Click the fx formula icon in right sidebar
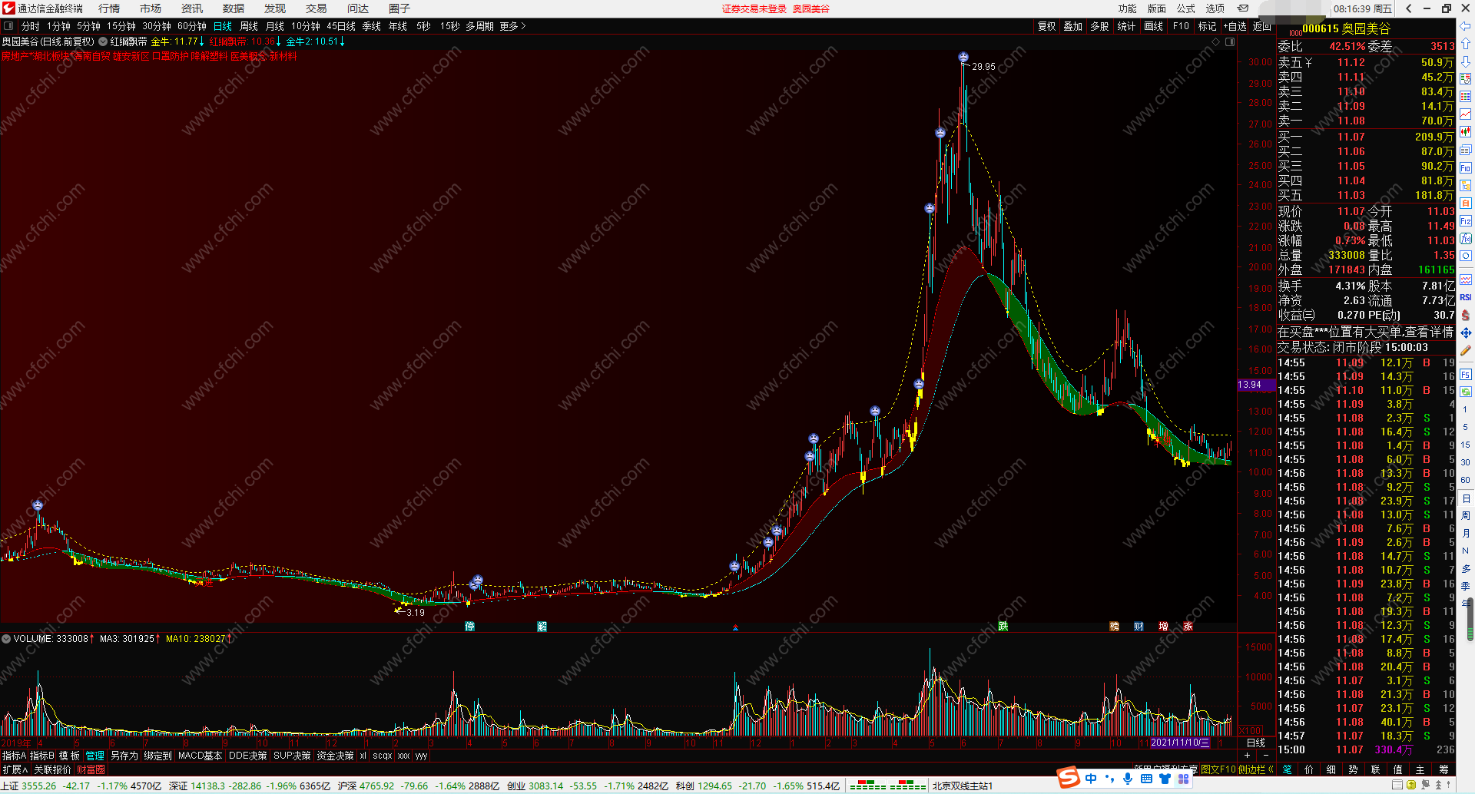Viewport: 1475px width, 794px height. click(x=1466, y=238)
